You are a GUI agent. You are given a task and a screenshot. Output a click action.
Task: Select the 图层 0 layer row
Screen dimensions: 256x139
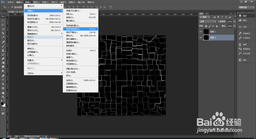(x=216, y=38)
